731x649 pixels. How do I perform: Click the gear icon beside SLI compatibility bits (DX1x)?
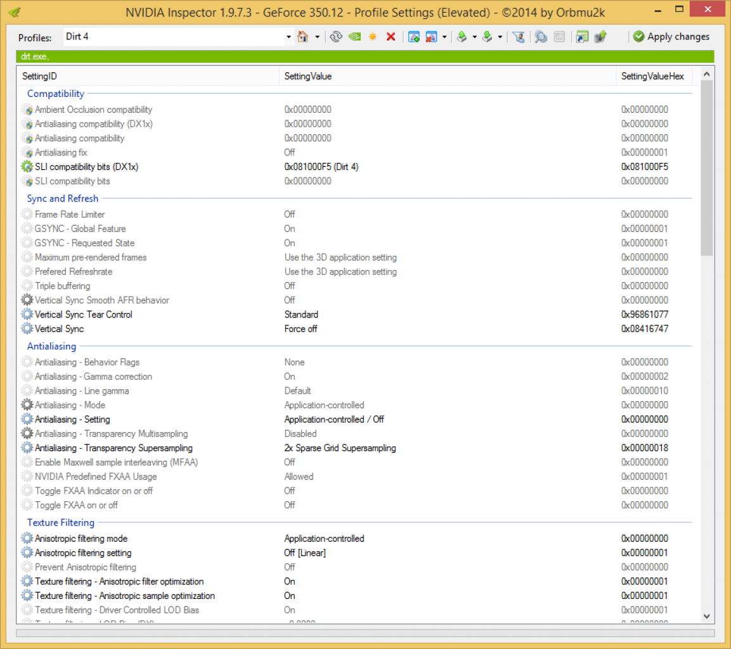27,167
